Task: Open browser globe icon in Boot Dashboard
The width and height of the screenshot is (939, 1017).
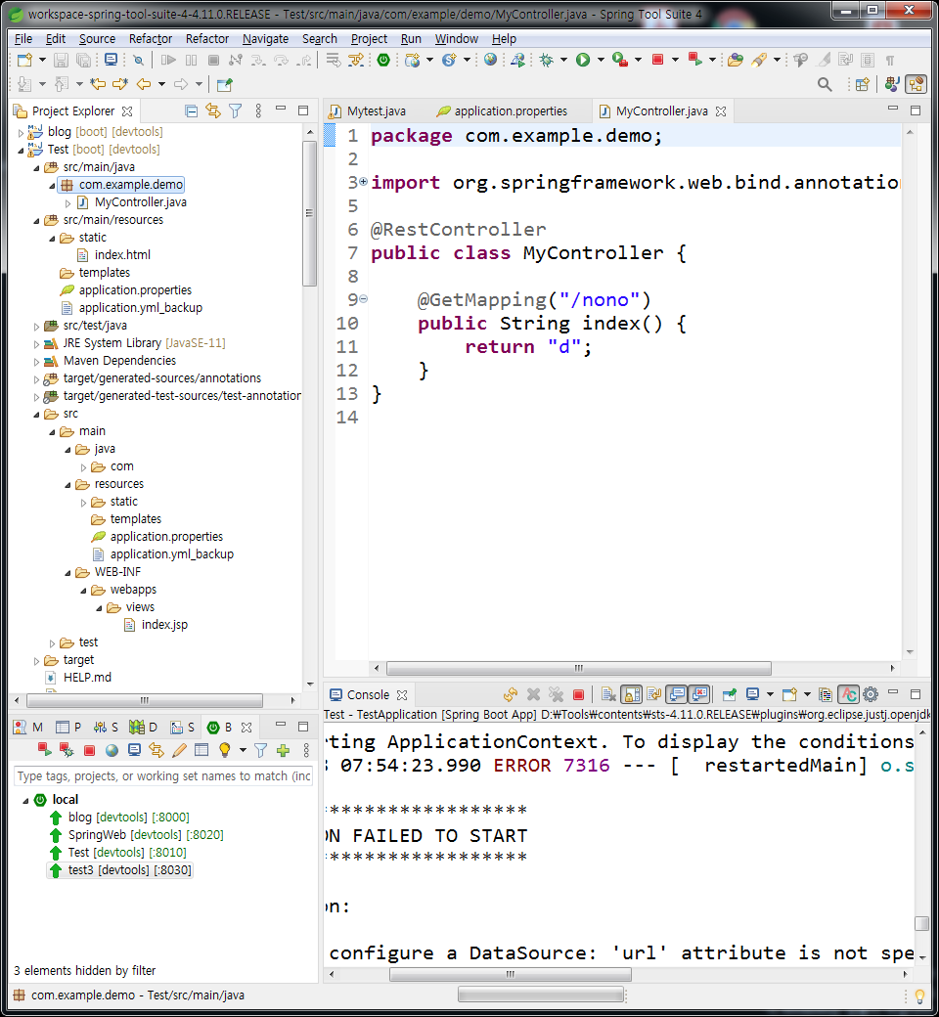Action: click(x=112, y=750)
